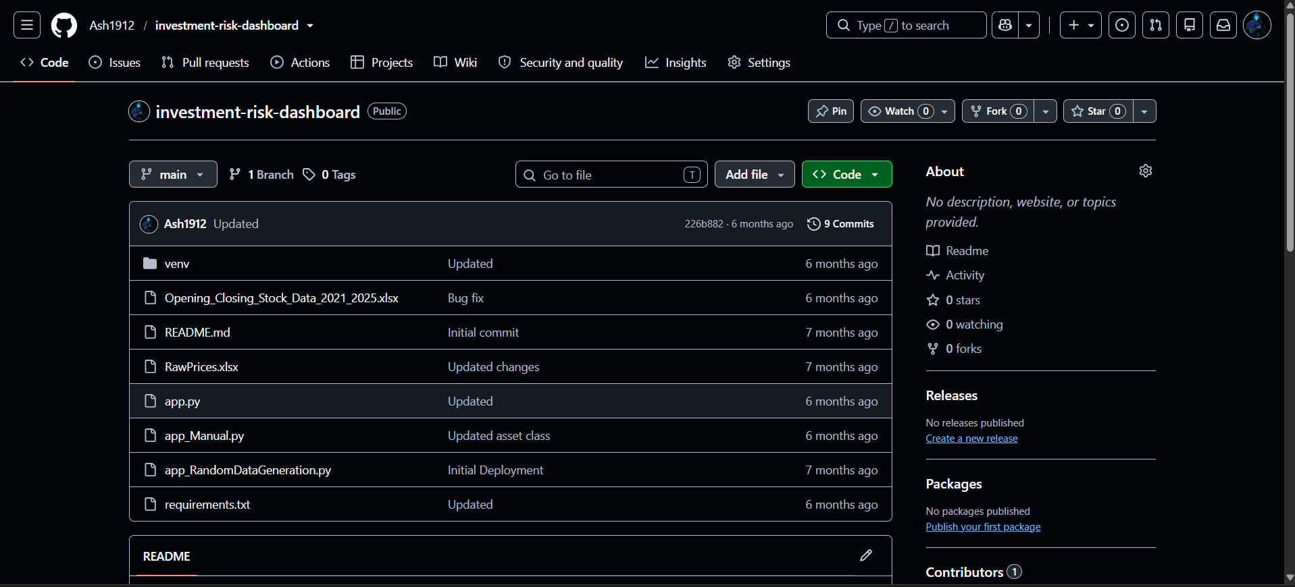
Task: Edit repository details with the About gear
Action: click(1146, 171)
